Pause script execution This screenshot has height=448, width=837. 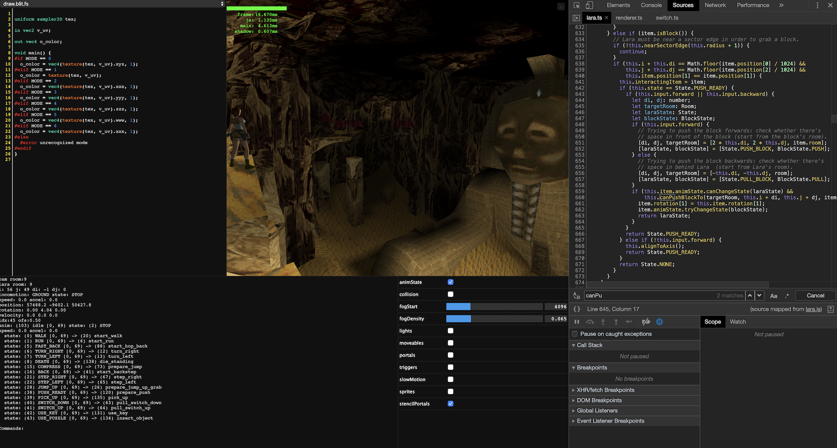click(577, 322)
